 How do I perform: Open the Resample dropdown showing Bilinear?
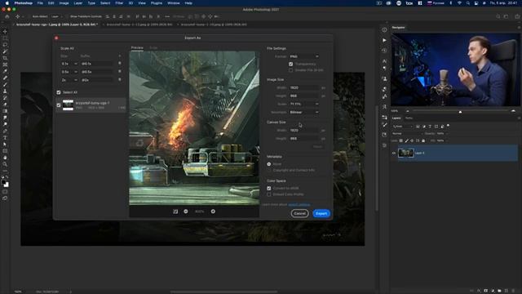304,113
